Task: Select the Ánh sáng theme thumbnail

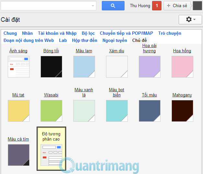Action: 18,67
